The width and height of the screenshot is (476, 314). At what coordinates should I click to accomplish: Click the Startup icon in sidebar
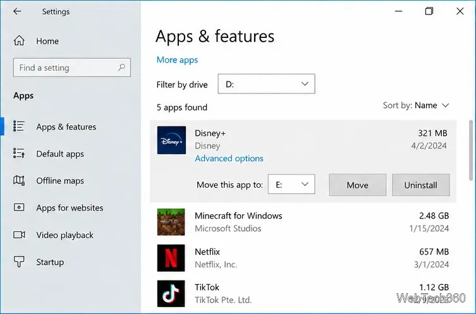coord(19,262)
